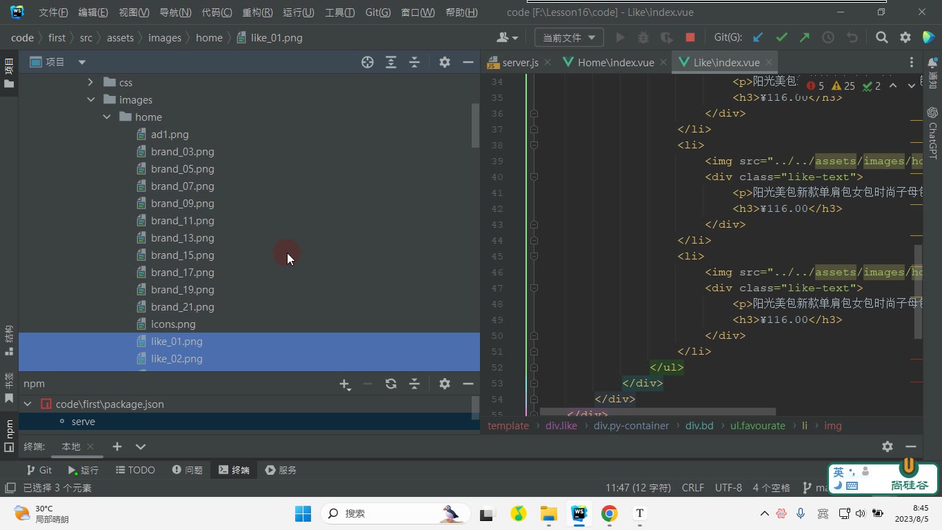
Task: Update project with the blue Git arrow
Action: (758, 38)
